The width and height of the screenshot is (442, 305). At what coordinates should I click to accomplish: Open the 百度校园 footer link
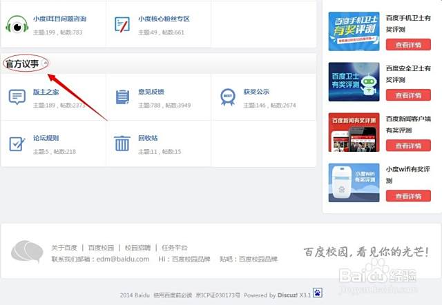102,248
